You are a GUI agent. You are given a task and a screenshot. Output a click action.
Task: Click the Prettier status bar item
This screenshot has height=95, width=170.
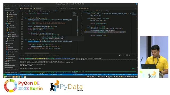click(x=129, y=75)
